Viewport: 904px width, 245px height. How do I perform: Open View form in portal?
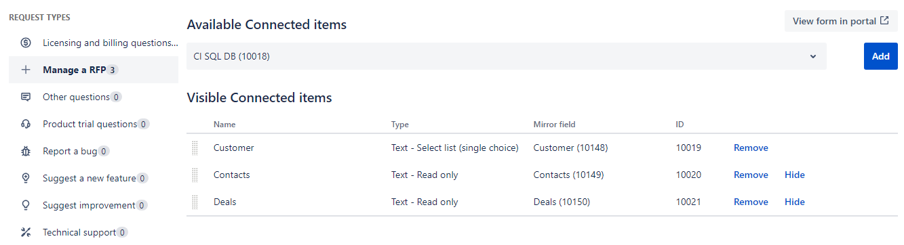[841, 21]
